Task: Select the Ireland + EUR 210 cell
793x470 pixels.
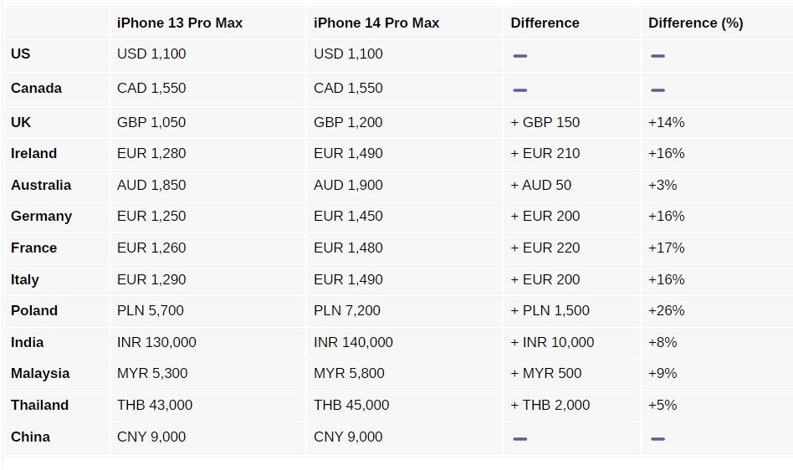Action: coord(545,153)
